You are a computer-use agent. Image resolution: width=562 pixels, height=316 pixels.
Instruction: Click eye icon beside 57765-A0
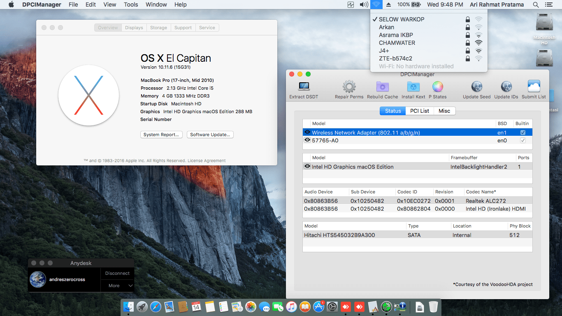pyautogui.click(x=307, y=140)
